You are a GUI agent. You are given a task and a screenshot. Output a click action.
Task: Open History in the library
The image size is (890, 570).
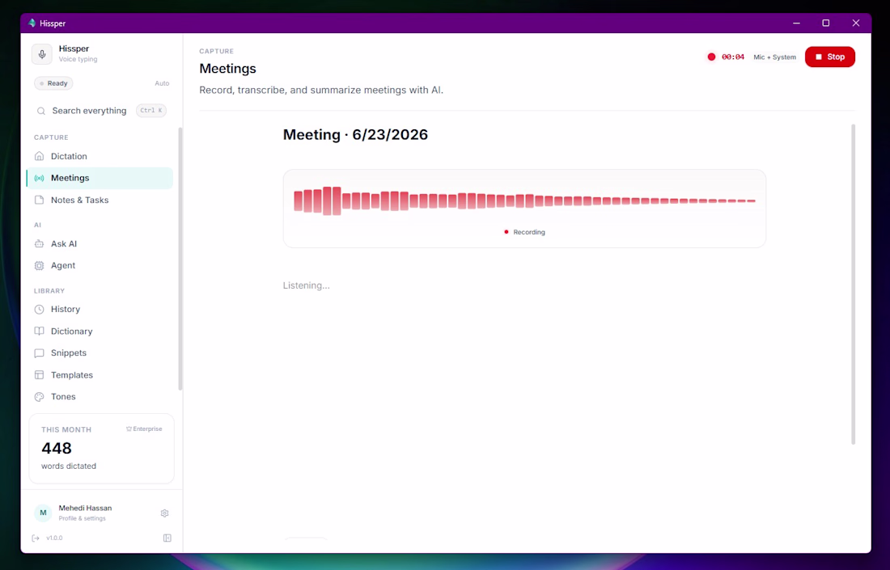point(100,309)
